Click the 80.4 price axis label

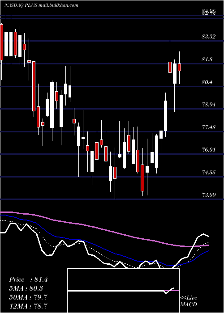pyautogui.click(x=207, y=82)
